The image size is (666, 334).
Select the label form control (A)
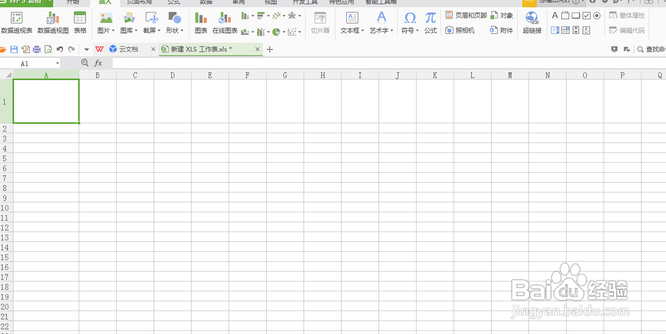point(555,16)
